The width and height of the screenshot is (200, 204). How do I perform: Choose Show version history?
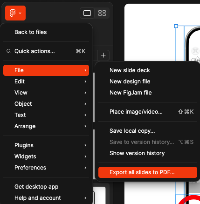point(148,153)
